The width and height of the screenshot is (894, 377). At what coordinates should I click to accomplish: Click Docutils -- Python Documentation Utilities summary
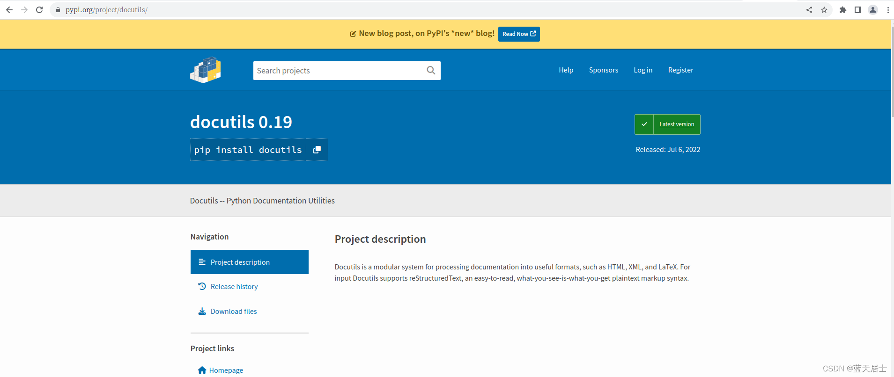(x=262, y=201)
